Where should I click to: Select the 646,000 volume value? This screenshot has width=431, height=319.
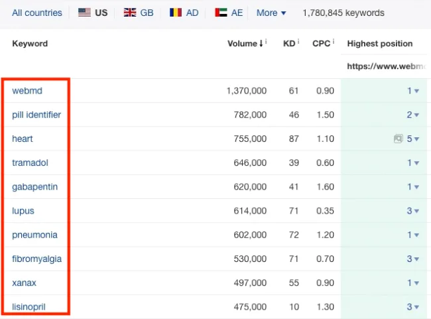pos(250,162)
